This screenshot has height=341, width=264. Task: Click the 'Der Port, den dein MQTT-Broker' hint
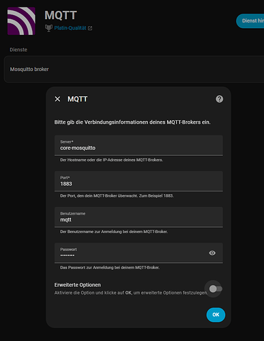[x=117, y=196]
